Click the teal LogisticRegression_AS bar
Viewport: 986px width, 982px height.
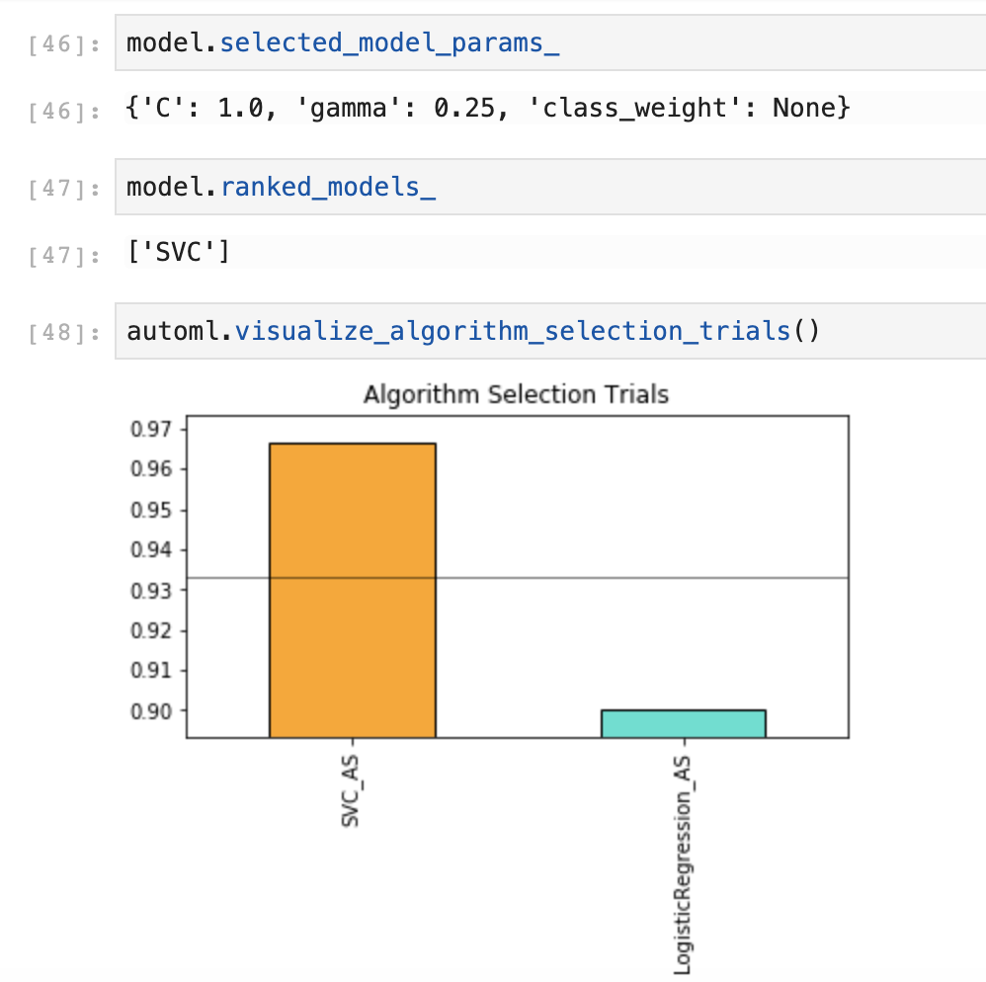(683, 723)
